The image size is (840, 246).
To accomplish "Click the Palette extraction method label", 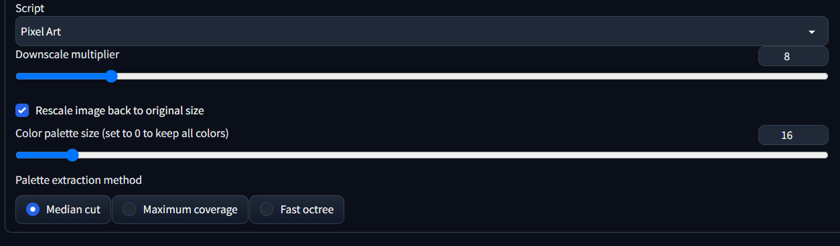I will pyautogui.click(x=78, y=180).
